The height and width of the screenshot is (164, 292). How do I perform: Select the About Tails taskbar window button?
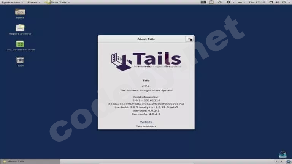30,161
